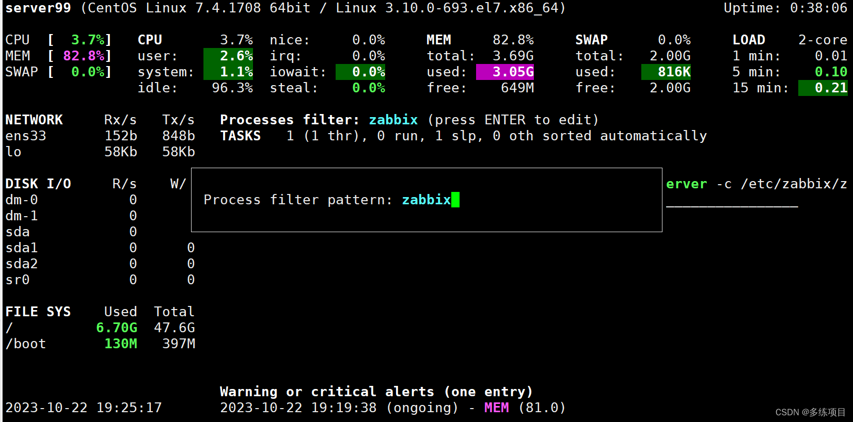Click the 5 min load value 0.10
853x422 pixels.
831,72
